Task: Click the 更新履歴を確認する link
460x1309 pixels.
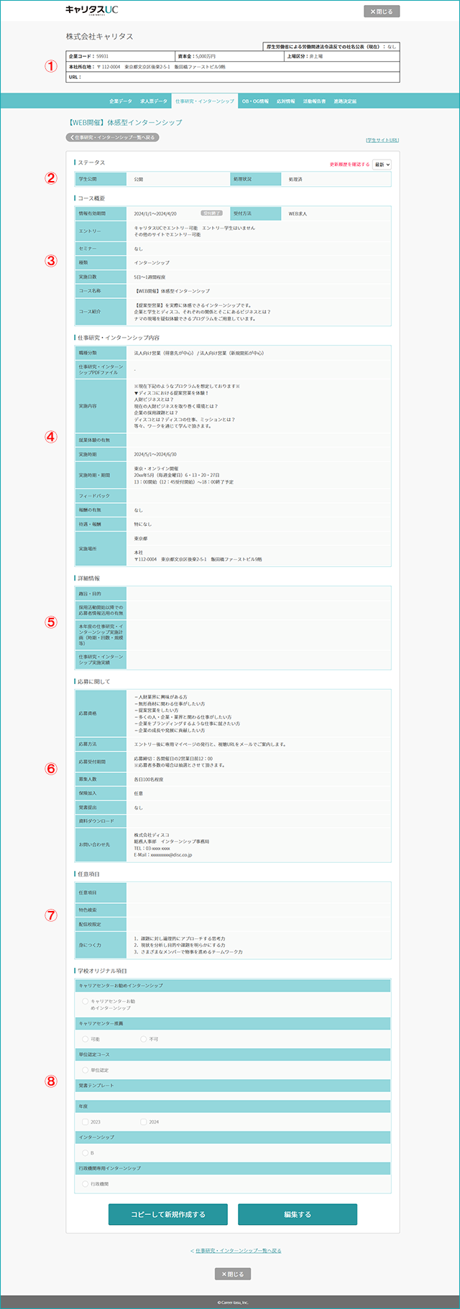Action: (350, 165)
